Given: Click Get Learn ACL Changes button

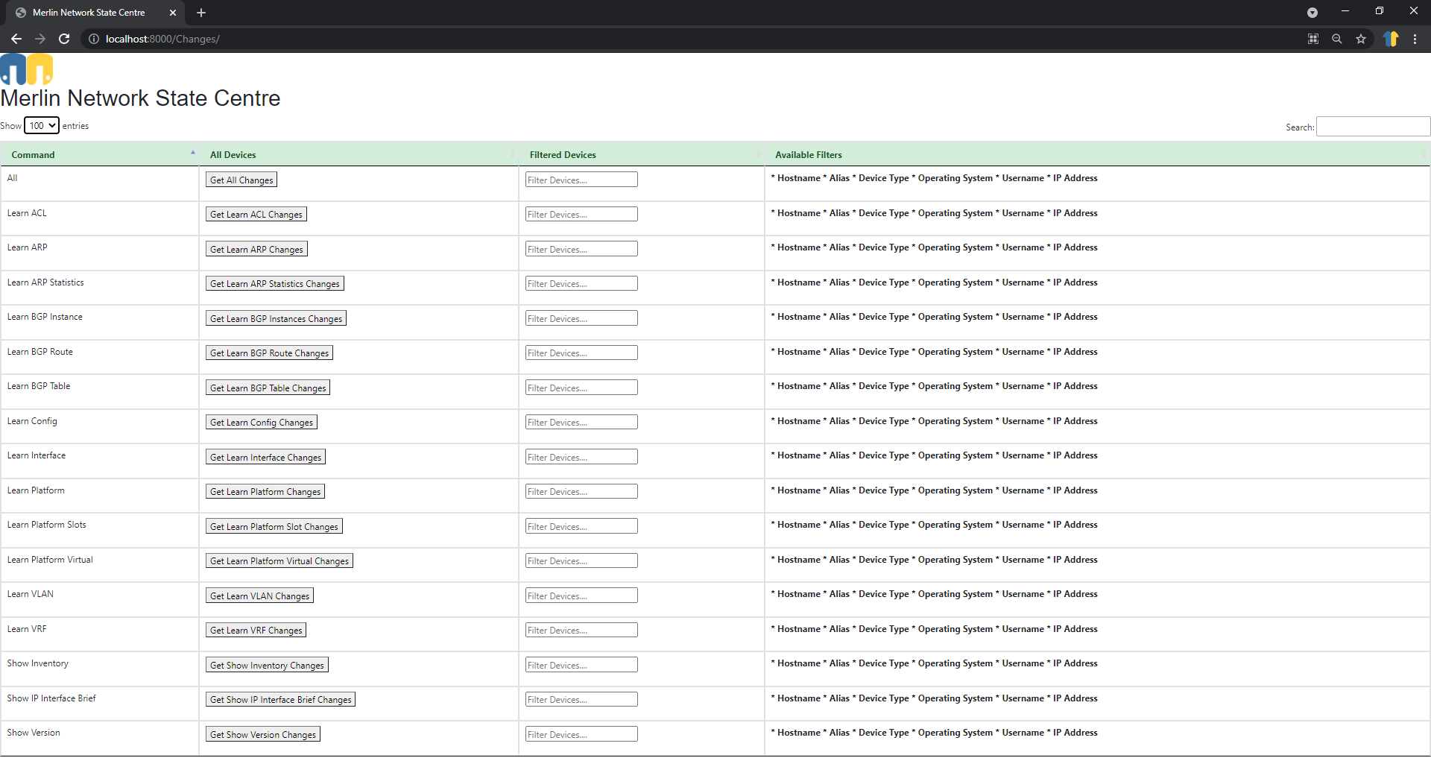Looking at the screenshot, I should (256, 214).
